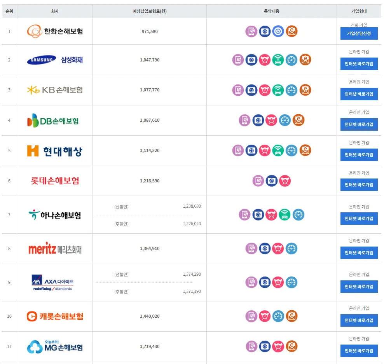Click the 현대해상 logo
384x364 pixels.
coord(55,151)
